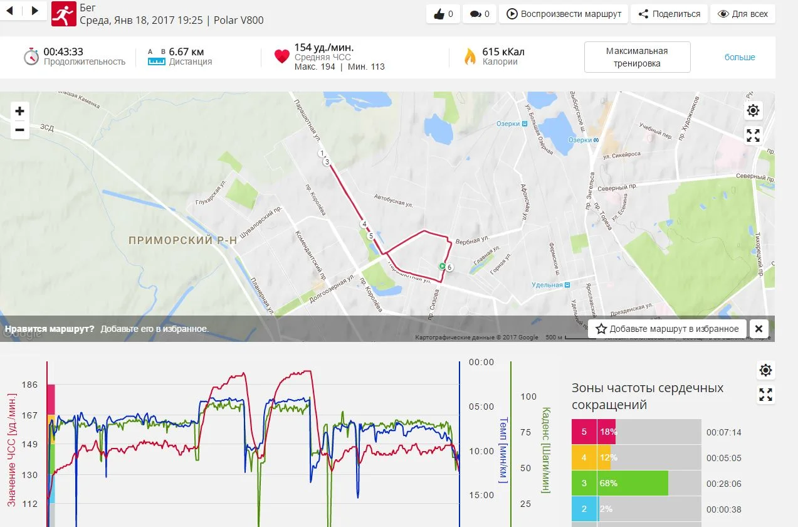Click the 00:43:33 duration value
This screenshot has width=798, height=527.
[x=64, y=51]
